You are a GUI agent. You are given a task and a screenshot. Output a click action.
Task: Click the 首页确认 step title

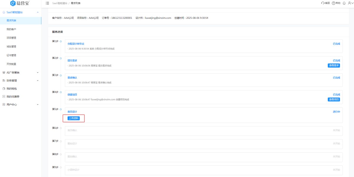(x=72, y=130)
